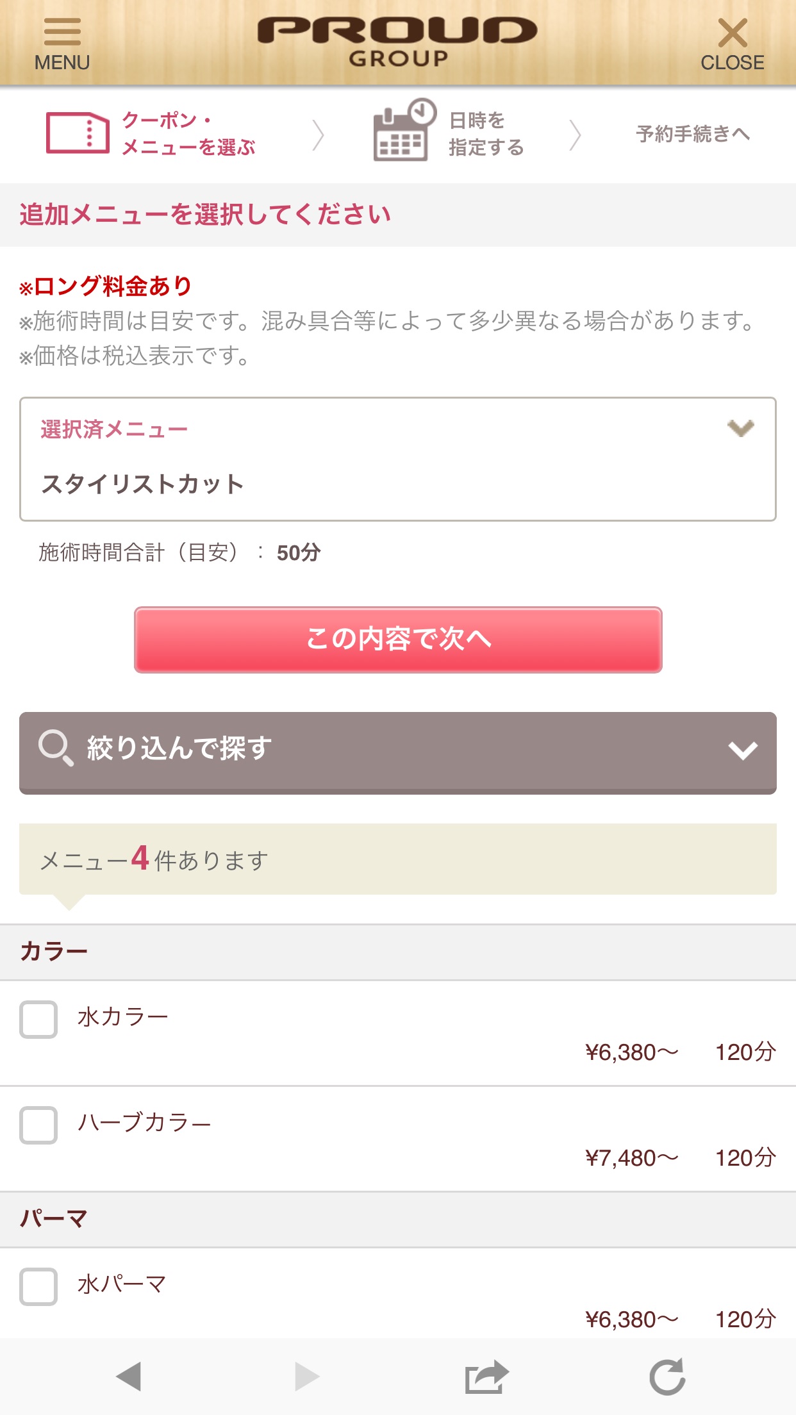Tap the magnifier icon in filter bar
Screen dimensions: 796x1415
click(56, 748)
